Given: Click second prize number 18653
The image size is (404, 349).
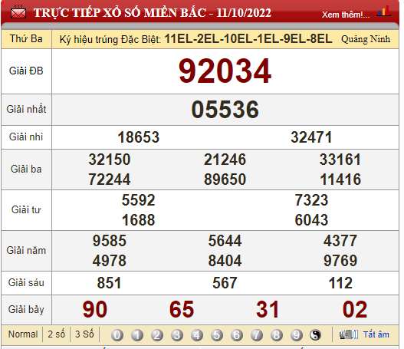Looking at the screenshot, I should pos(138,137).
